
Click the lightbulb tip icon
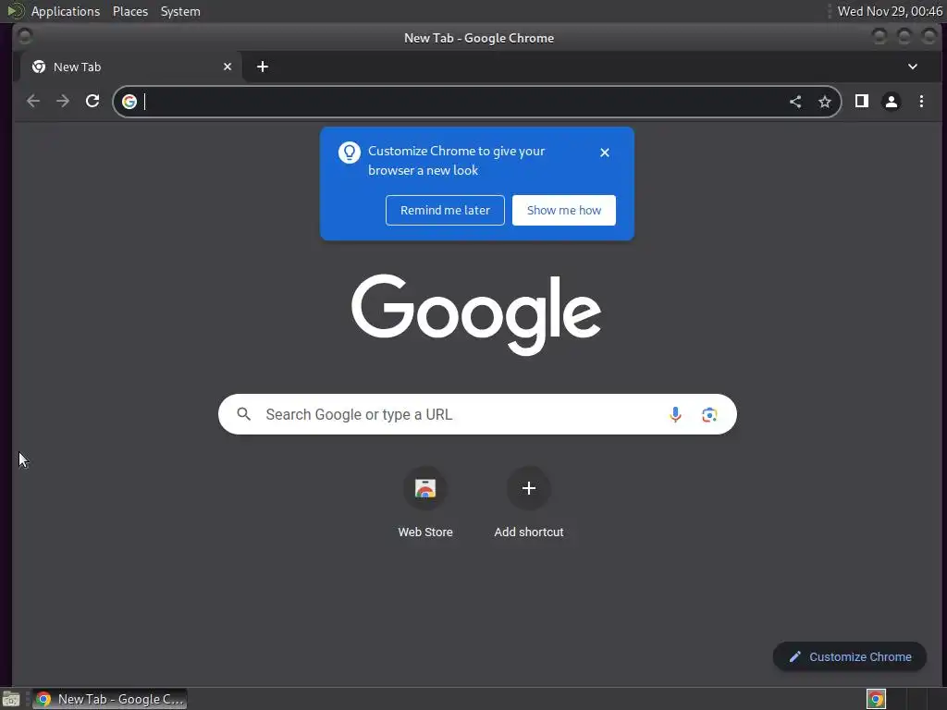(x=349, y=153)
